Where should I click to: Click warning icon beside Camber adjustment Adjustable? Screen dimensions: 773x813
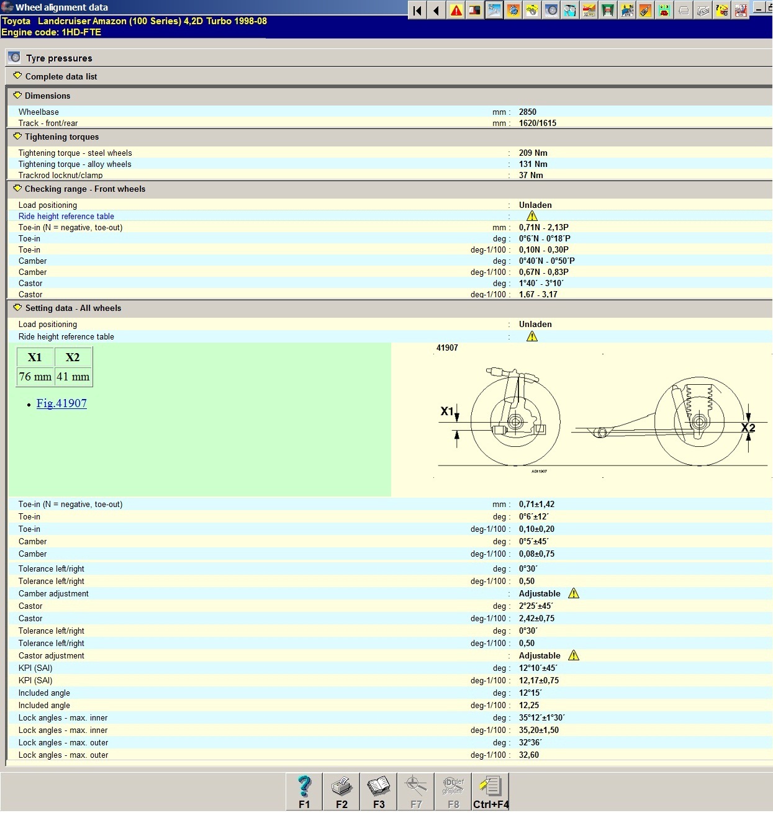coord(574,593)
